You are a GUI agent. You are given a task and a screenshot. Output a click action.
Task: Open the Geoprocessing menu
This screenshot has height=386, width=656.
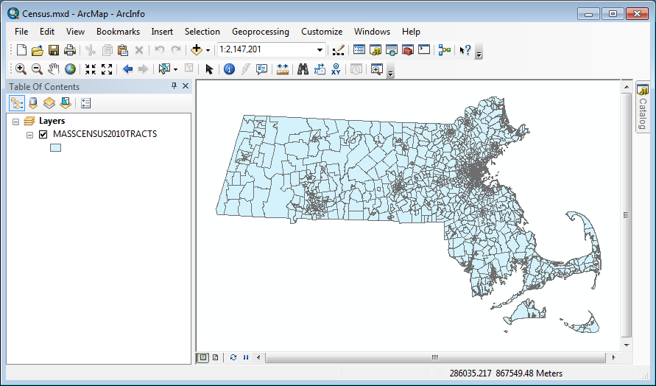pyautogui.click(x=260, y=32)
